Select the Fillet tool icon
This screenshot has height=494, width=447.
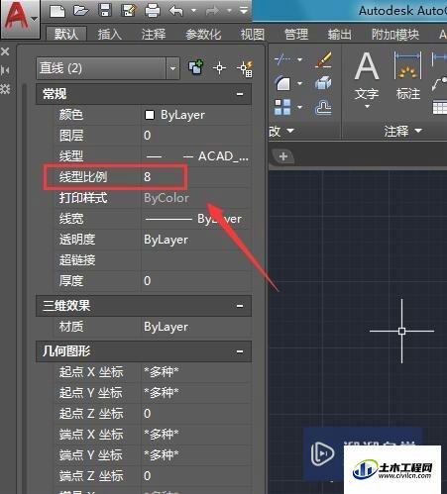[x=282, y=83]
